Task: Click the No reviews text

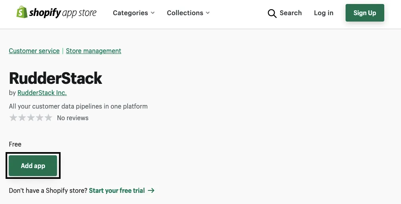Action: (x=73, y=118)
